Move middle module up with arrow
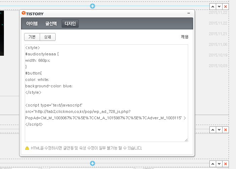Viewport: 236px width, 169px height. click(x=213, y=130)
